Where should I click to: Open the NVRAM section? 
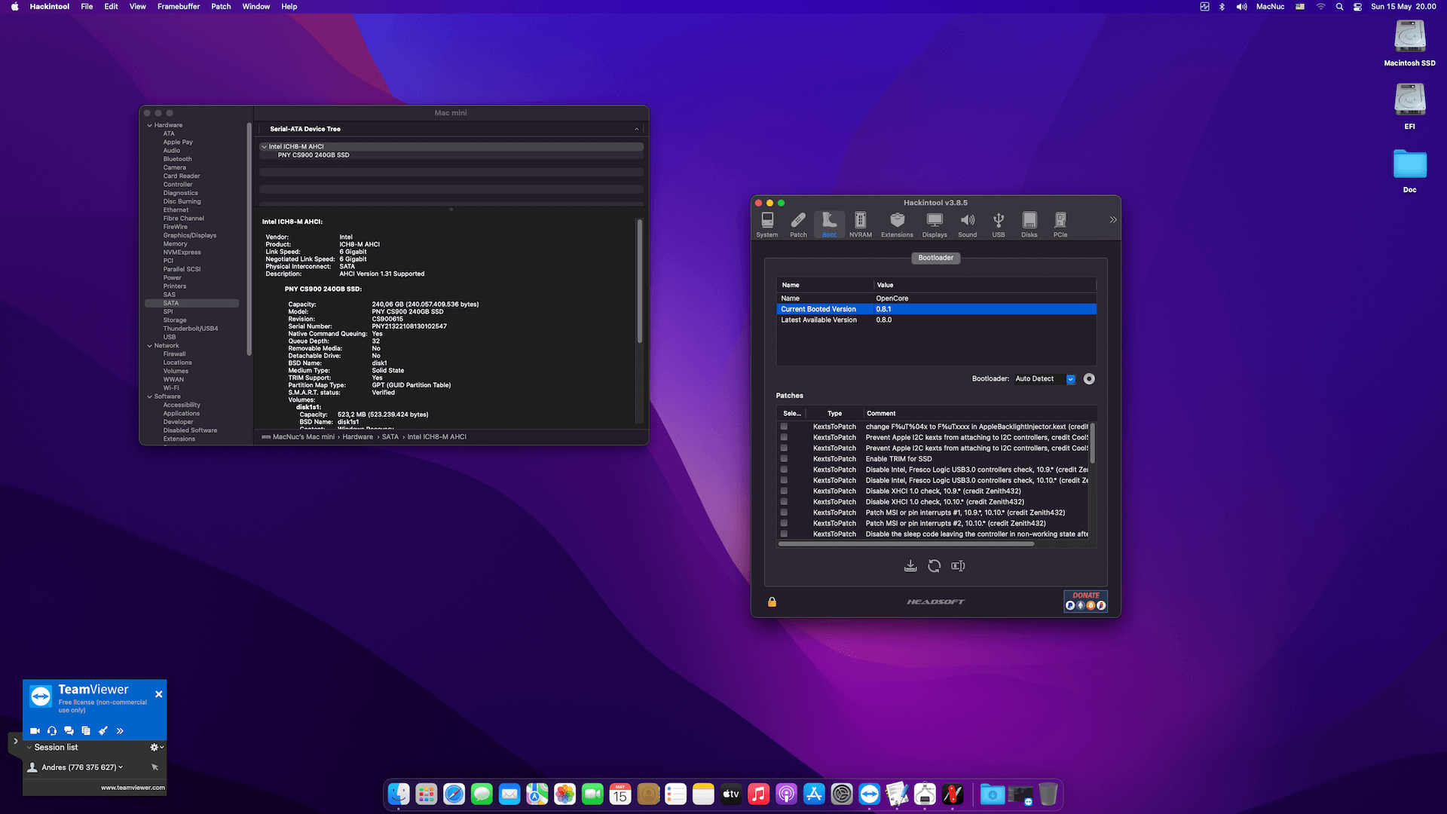coord(860,224)
